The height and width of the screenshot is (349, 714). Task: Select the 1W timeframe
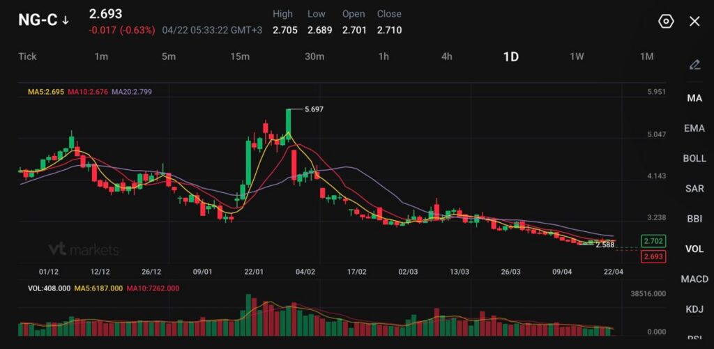pyautogui.click(x=577, y=56)
